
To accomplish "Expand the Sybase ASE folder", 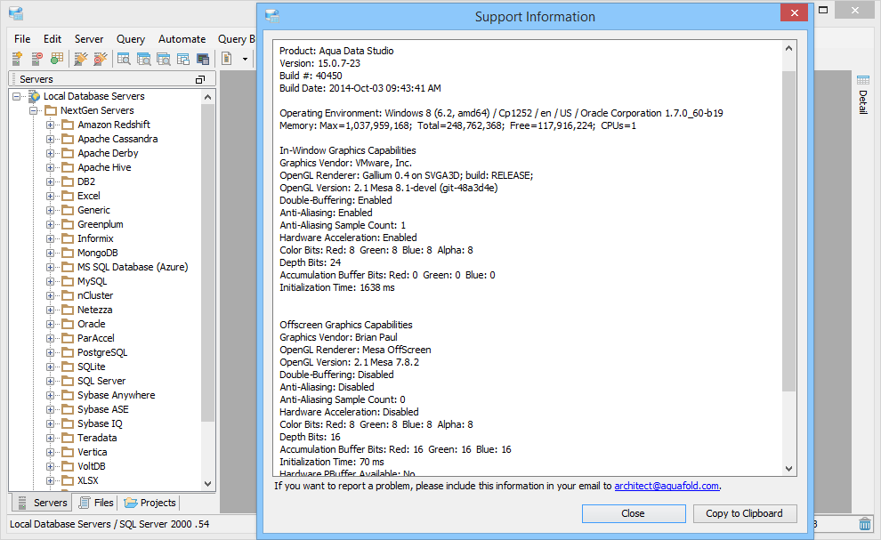I will 50,409.
